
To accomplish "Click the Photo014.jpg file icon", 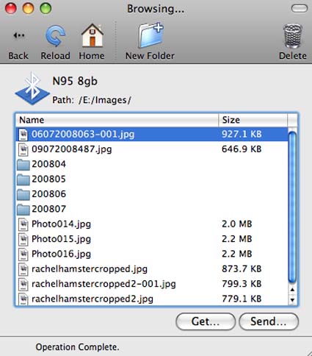I will (23, 224).
